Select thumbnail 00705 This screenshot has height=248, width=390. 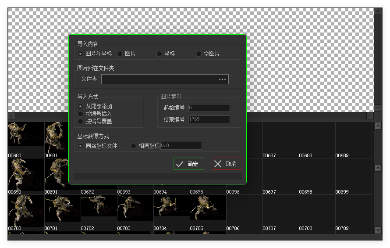click(208, 213)
